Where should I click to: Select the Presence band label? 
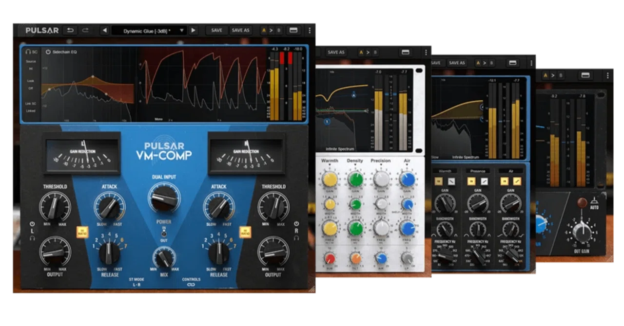click(477, 171)
